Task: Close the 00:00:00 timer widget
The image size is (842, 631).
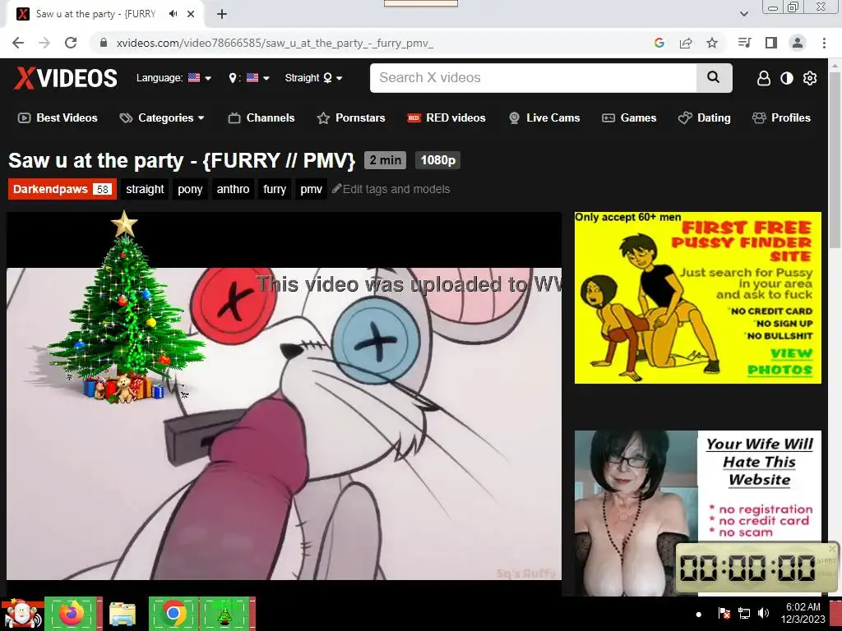Action: (x=832, y=549)
